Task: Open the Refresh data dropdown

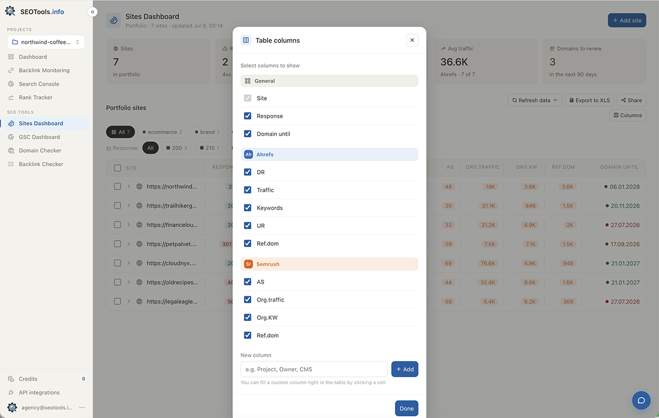Action: pos(535,101)
